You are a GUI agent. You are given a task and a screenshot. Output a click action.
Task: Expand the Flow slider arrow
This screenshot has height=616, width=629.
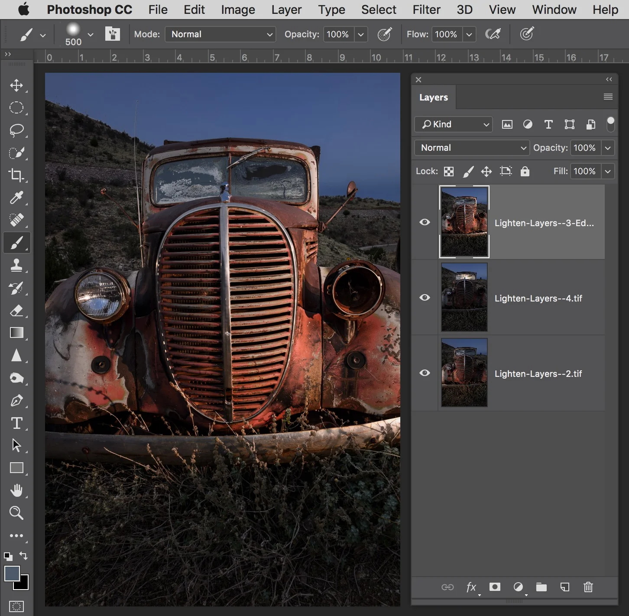469,34
